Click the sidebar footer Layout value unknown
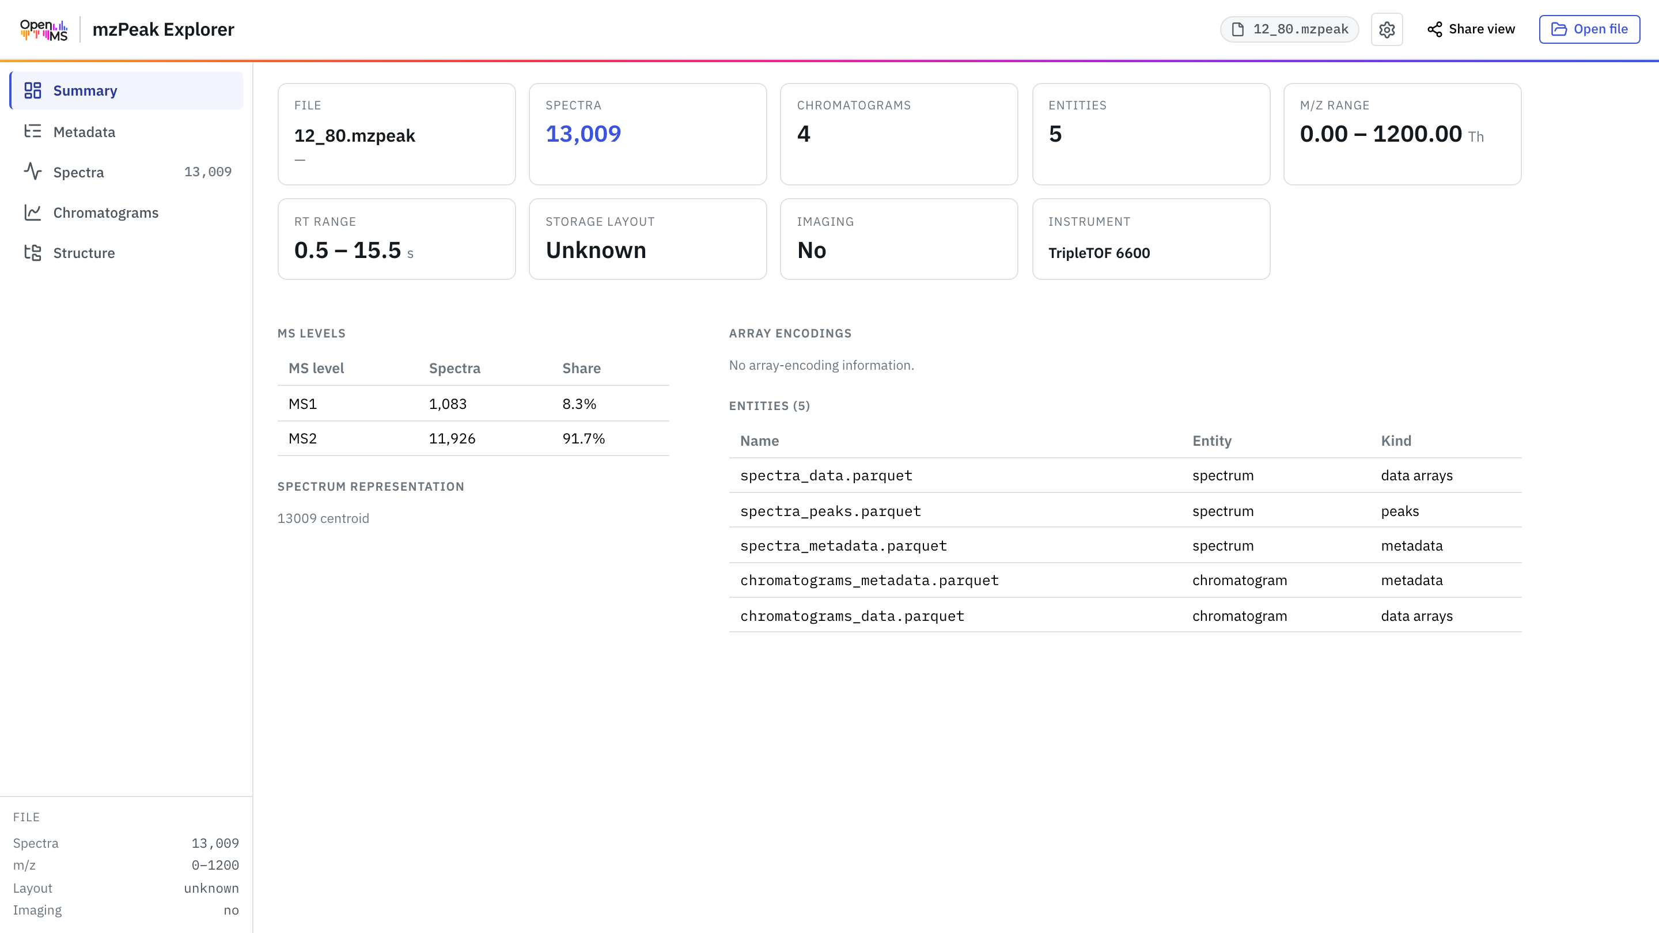The height and width of the screenshot is (933, 1659). [211, 888]
